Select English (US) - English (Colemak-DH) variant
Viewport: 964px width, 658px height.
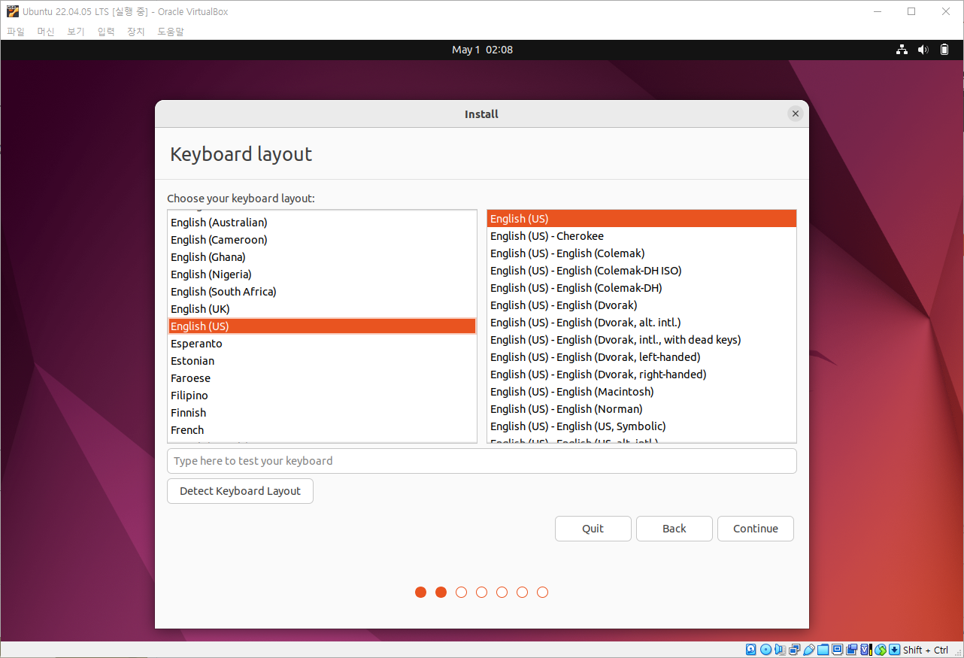coord(641,288)
